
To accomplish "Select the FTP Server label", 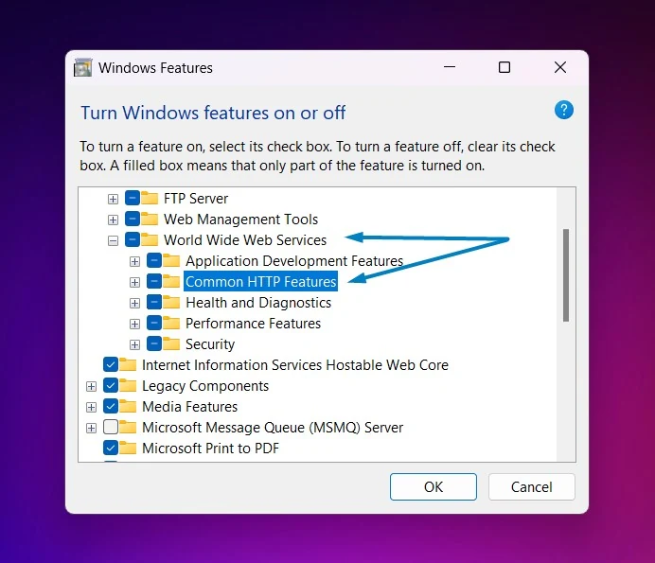I will click(x=196, y=199).
